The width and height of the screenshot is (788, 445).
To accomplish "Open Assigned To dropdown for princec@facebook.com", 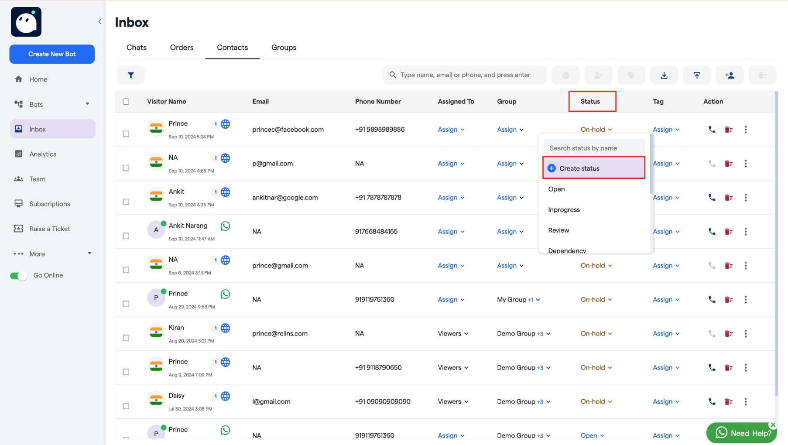I will click(451, 130).
